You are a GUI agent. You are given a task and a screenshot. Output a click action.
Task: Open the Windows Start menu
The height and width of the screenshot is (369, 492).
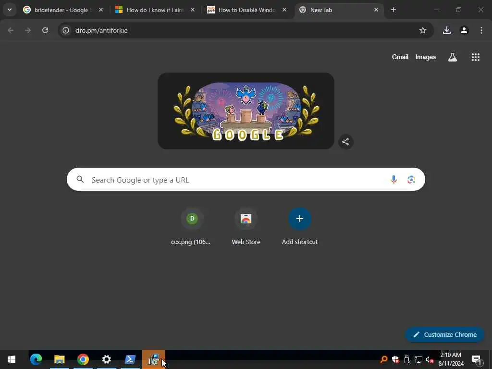[x=12, y=359]
